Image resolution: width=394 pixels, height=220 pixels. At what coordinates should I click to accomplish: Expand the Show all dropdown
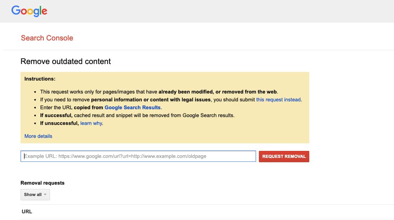(35, 195)
